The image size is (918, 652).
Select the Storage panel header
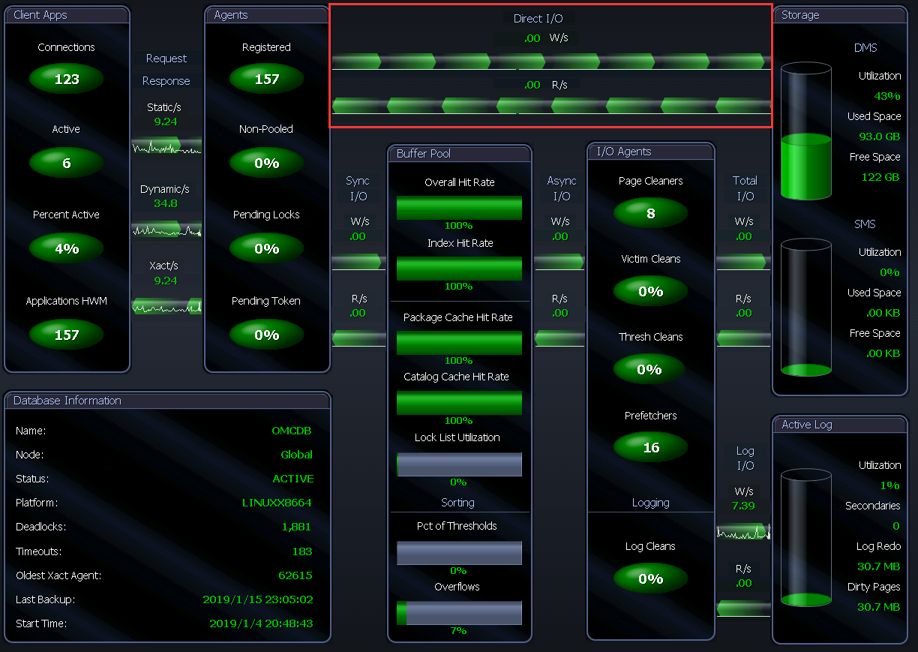click(x=839, y=15)
